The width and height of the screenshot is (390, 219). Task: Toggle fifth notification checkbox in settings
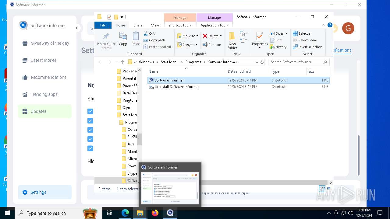click(90, 148)
